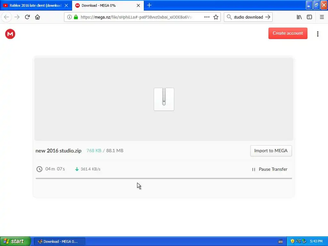Click the green download speed arrow

coord(77,169)
